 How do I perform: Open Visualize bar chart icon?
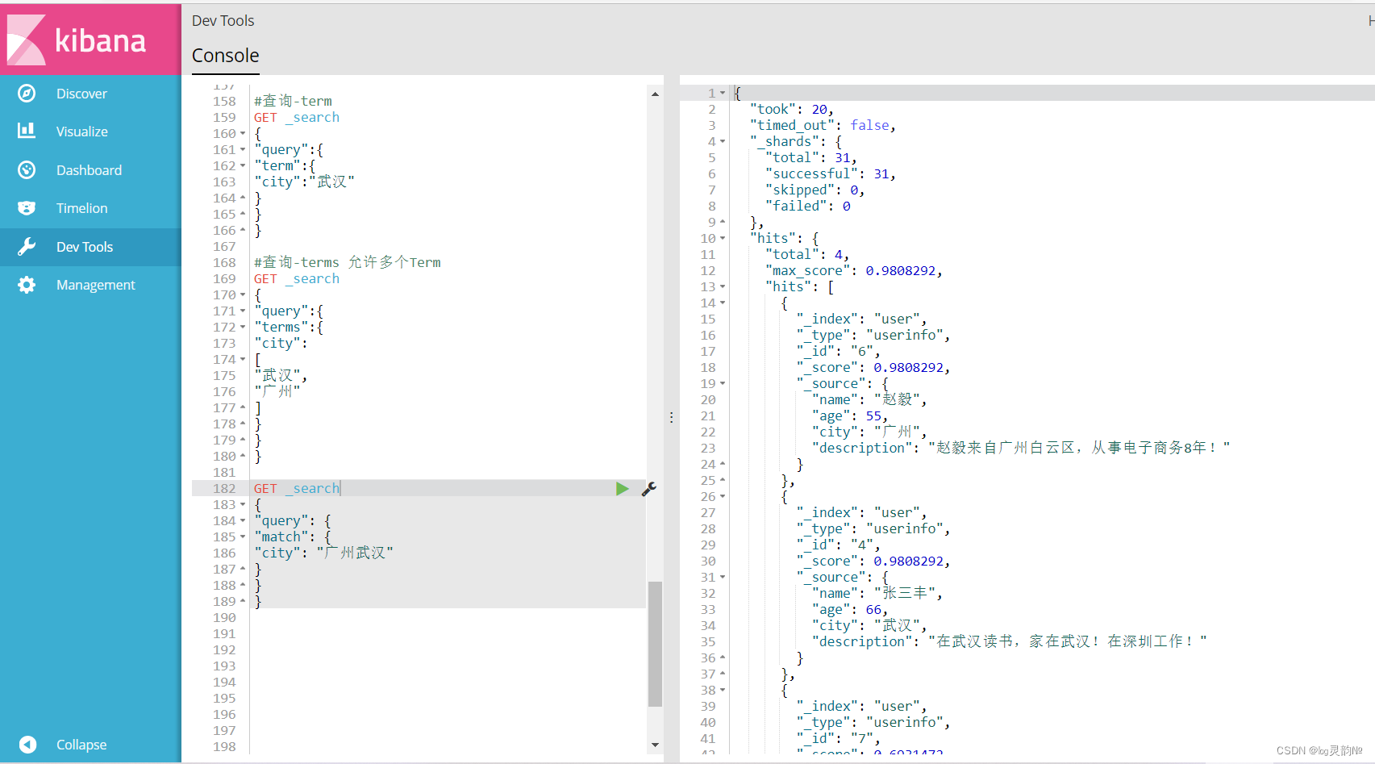27,131
